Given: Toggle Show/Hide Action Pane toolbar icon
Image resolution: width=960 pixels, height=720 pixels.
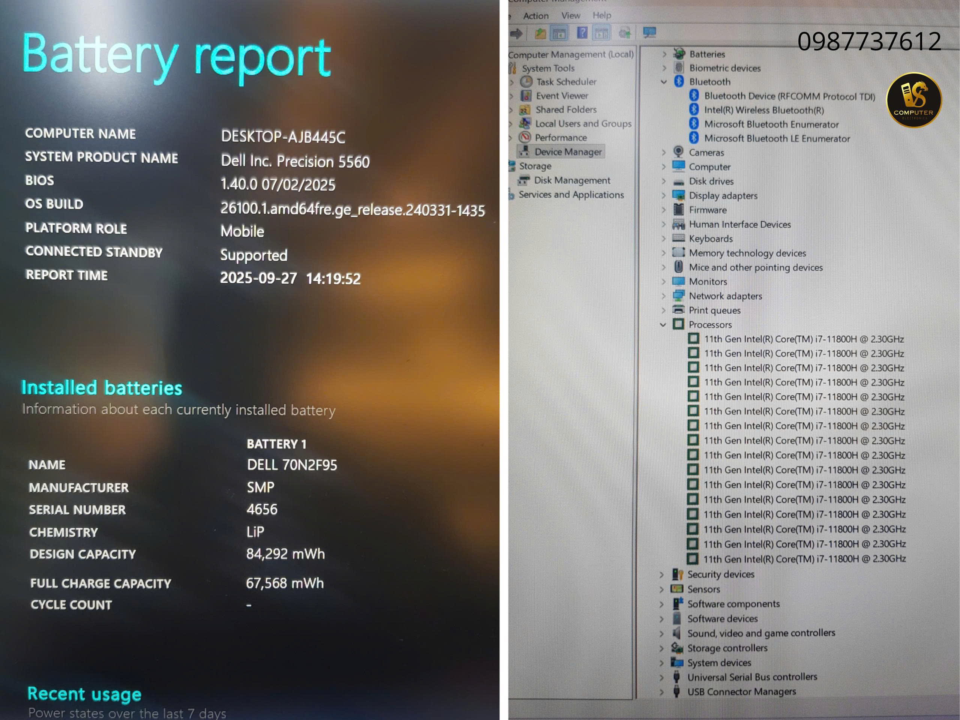Looking at the screenshot, I should pyautogui.click(x=601, y=33).
